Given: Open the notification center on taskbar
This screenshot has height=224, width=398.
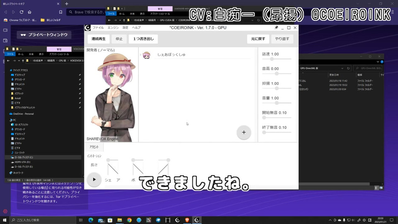Looking at the screenshot, I should tap(392, 220).
